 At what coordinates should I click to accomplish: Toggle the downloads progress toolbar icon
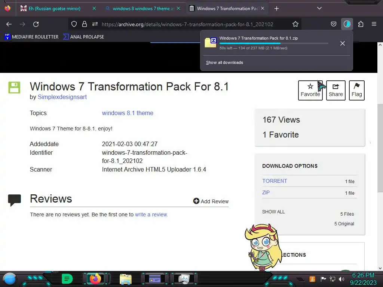click(x=347, y=24)
